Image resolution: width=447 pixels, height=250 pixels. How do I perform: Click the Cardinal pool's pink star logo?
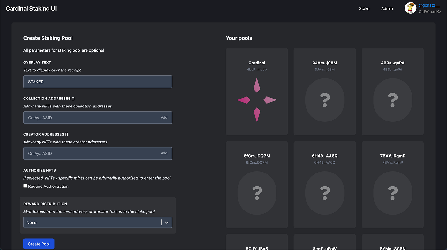coord(257,100)
